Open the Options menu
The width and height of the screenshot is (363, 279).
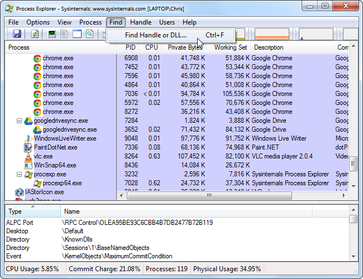(x=38, y=22)
